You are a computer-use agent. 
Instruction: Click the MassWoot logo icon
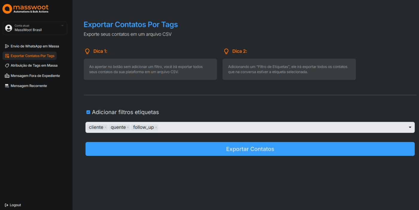[x=7, y=9]
